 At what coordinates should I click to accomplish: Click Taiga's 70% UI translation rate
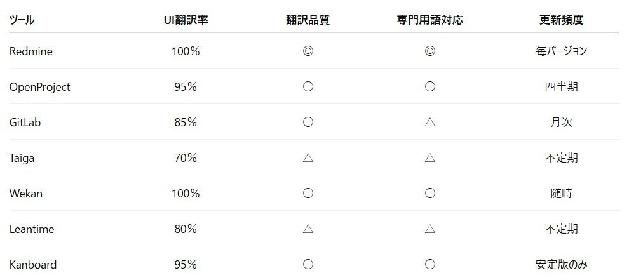point(186,158)
